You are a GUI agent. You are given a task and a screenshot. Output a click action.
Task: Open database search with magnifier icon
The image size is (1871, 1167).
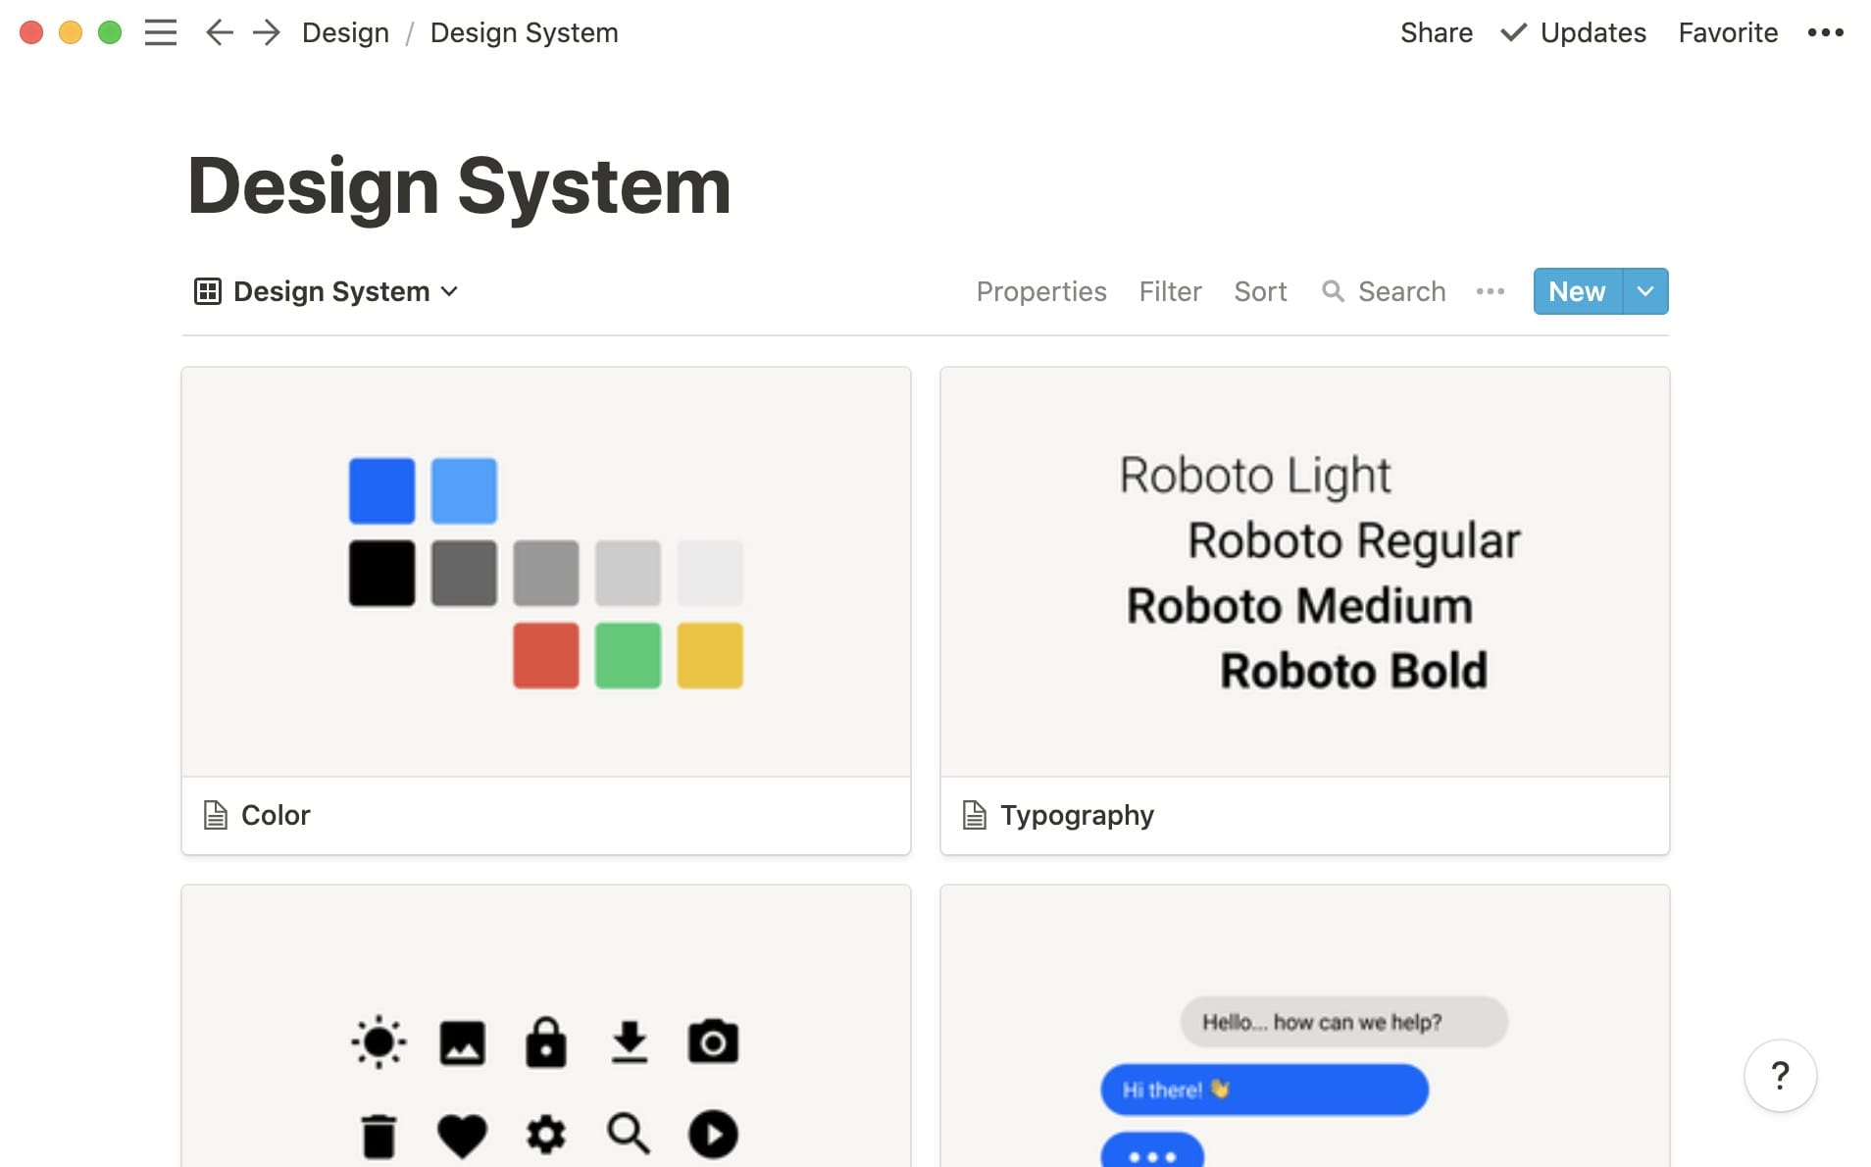pyautogui.click(x=1334, y=291)
